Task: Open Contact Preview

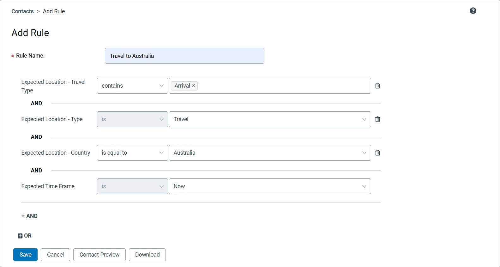Action: point(99,255)
